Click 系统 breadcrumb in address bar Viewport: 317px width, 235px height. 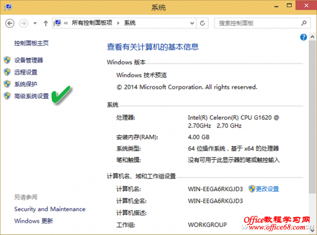130,23
